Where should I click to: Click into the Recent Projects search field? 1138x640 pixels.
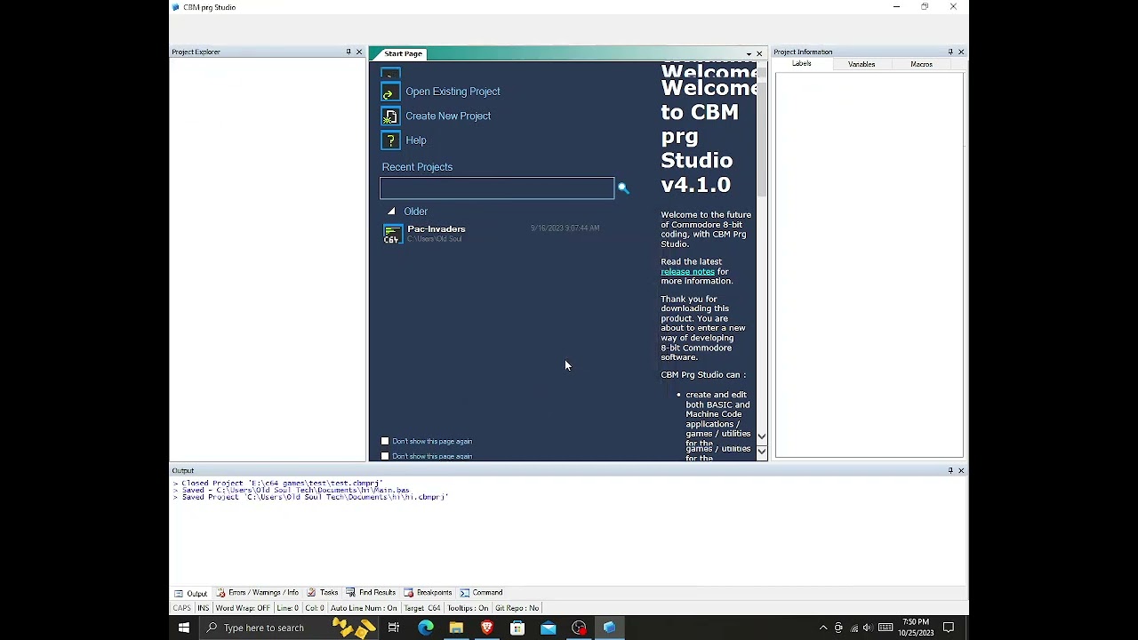tap(497, 188)
